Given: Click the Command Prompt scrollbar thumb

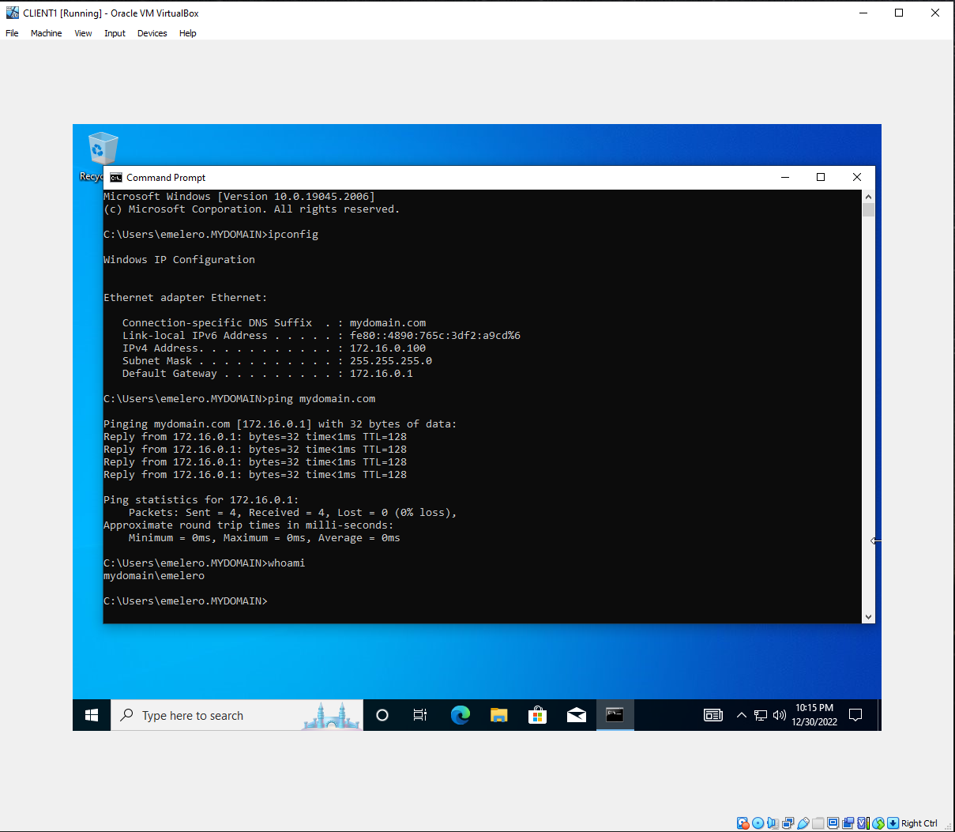Looking at the screenshot, I should [x=868, y=209].
